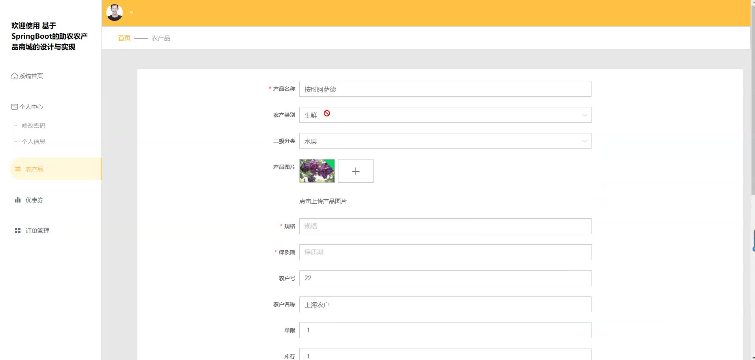Click the 保质期 field label
755x360 pixels.
point(287,252)
